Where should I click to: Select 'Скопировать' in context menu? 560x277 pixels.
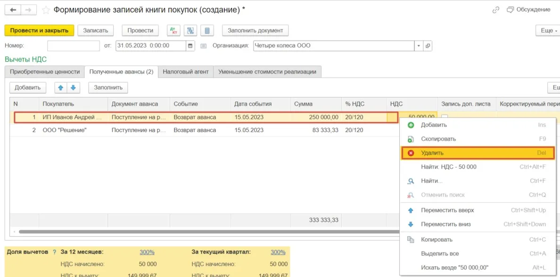438,139
